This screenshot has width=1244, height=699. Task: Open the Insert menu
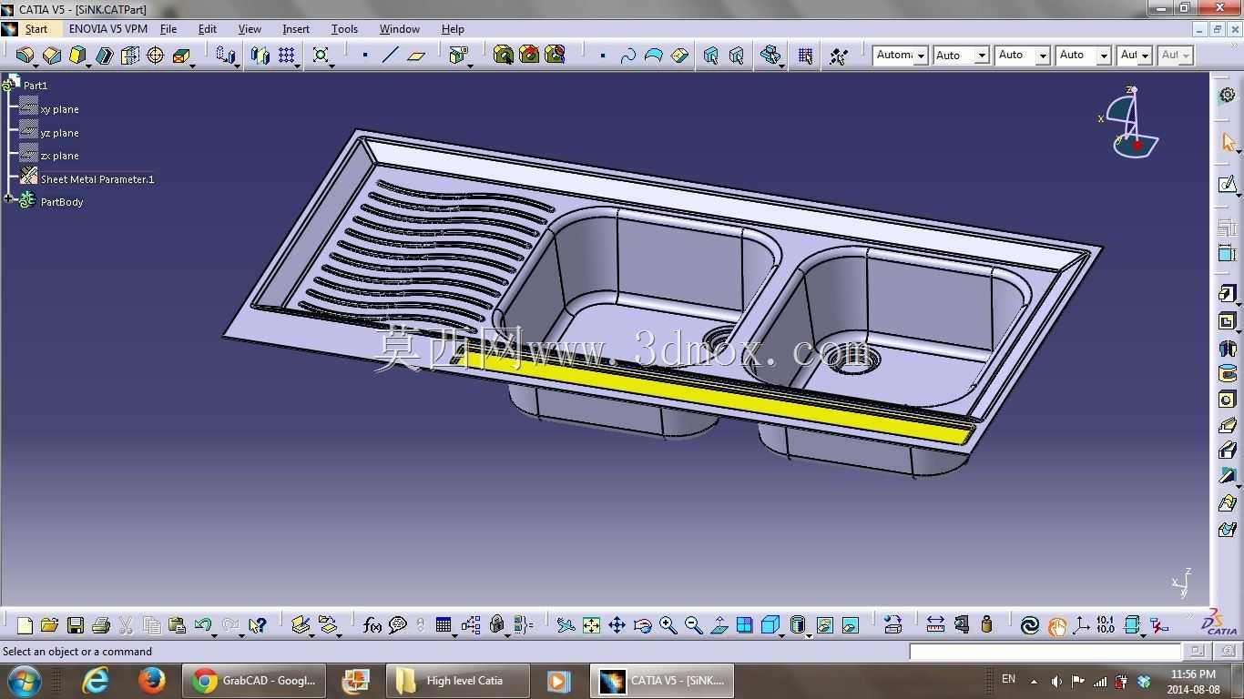point(296,29)
